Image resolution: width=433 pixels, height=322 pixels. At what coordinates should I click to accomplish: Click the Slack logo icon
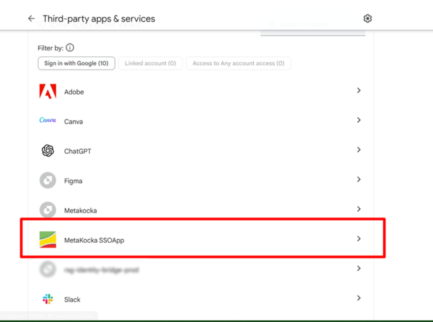(48, 299)
